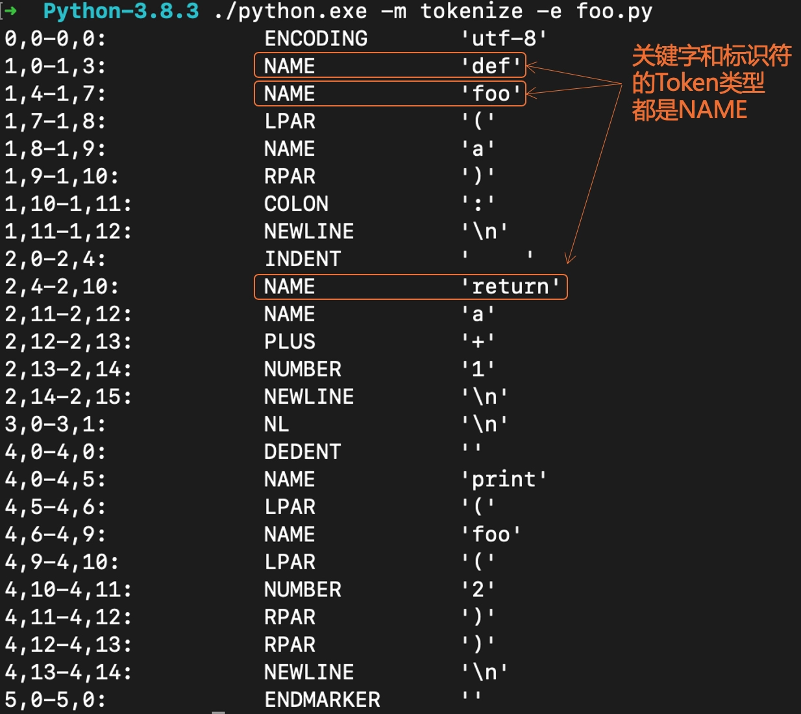The width and height of the screenshot is (801, 714).
Task: Click the '+' string value
Action: coord(478,341)
